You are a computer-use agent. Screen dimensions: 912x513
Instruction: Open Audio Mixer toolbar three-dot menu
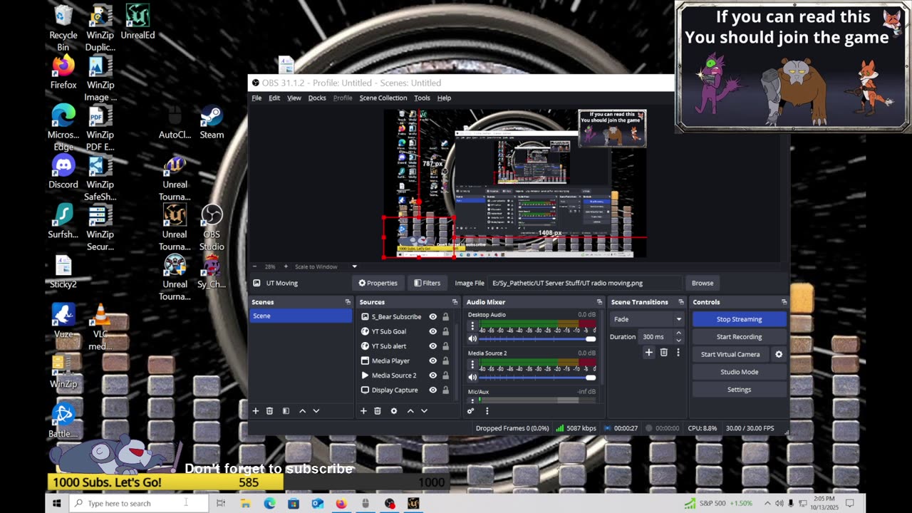(487, 410)
